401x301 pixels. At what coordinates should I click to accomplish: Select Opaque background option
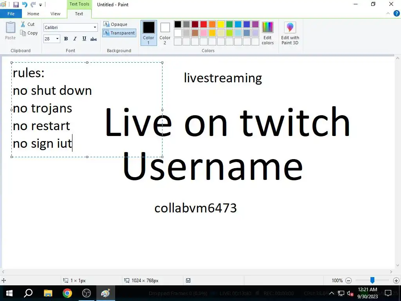tap(116, 24)
